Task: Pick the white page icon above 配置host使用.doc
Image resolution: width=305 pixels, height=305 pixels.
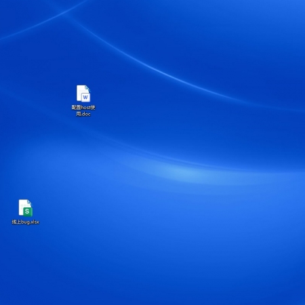Action: click(83, 94)
